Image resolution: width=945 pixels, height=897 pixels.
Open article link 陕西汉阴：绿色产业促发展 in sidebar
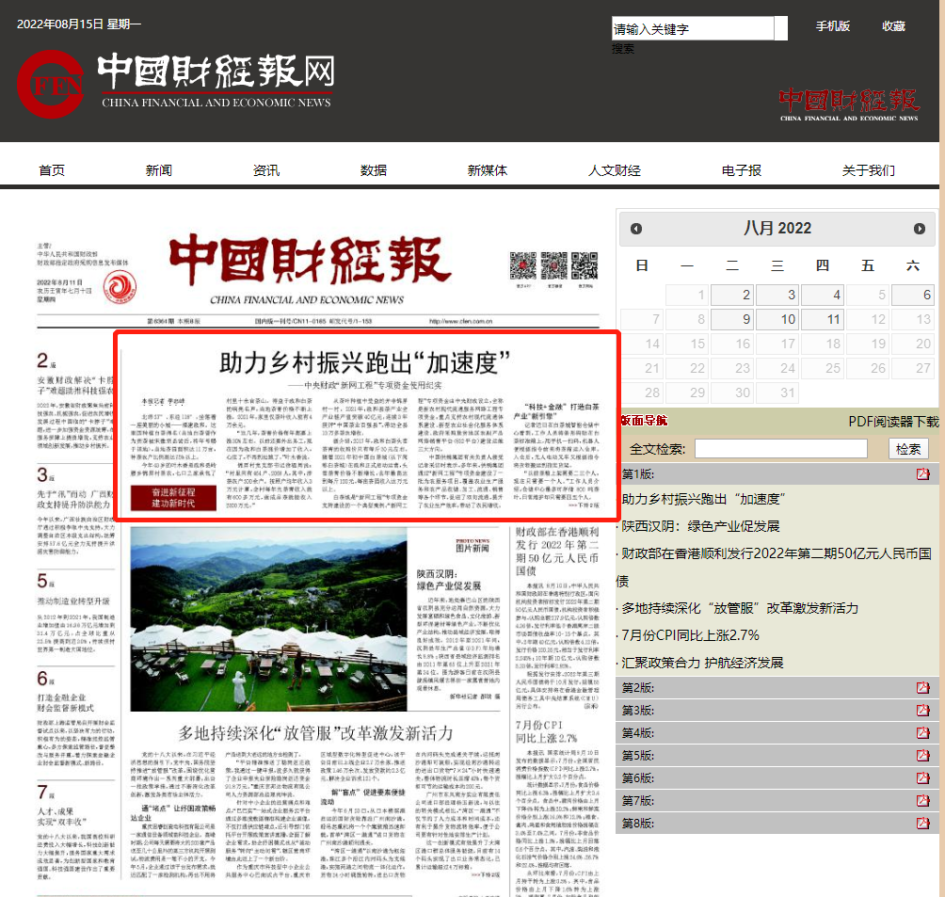tap(700, 526)
